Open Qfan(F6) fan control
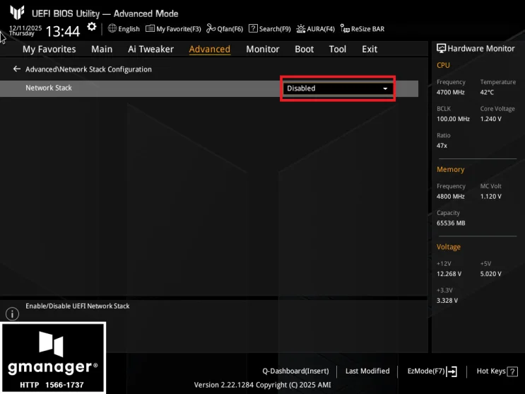The image size is (525, 394). coord(225,29)
